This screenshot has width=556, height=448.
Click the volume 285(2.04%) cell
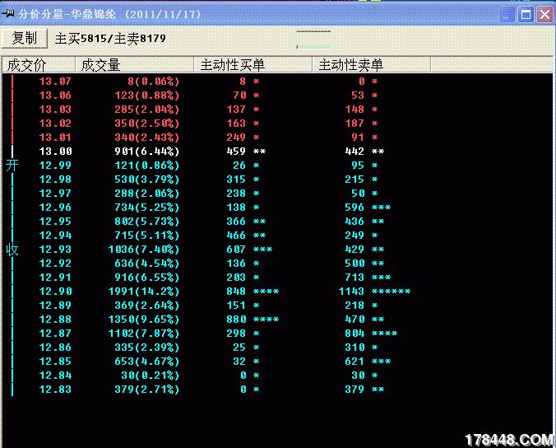pyautogui.click(x=147, y=110)
